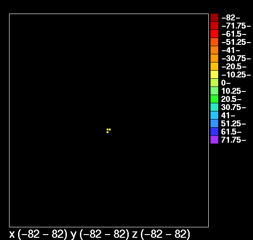Screen dimensions: 253x240
Task: Click the amber -30.75 color swatch
Action: click(x=214, y=58)
